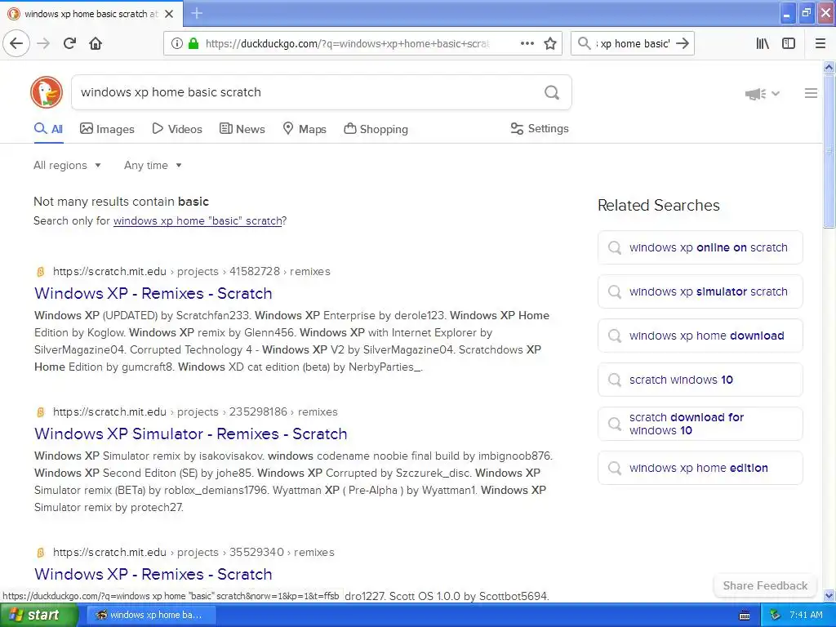Switch to the Maps tab

coord(305,129)
